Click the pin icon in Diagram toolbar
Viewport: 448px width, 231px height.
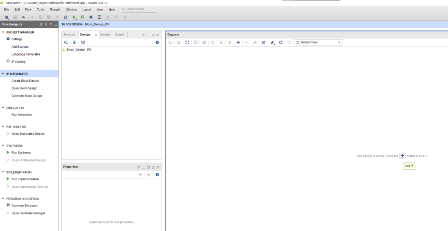tap(272, 42)
